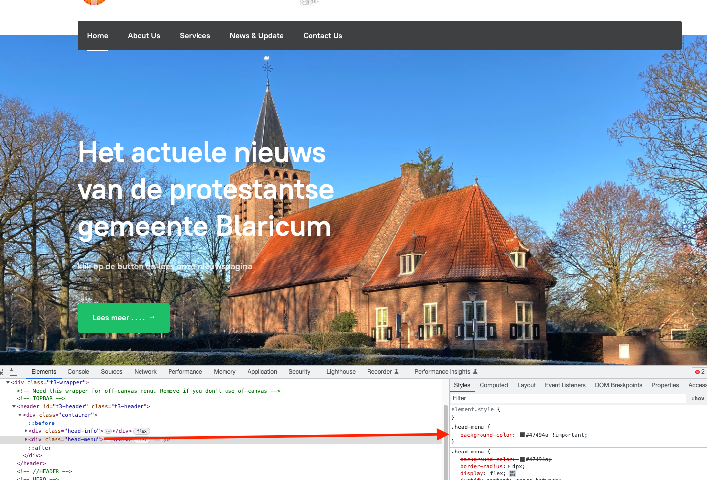Select the off-canvas wrapper comment row
707x480 pixels.
point(148,391)
